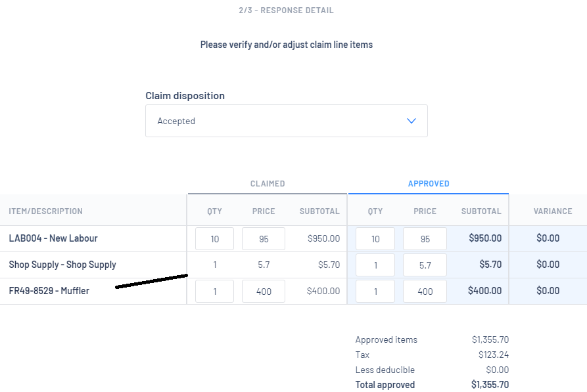Click the VARIANCE column header
Viewport: 587px width, 392px height.
coord(553,211)
